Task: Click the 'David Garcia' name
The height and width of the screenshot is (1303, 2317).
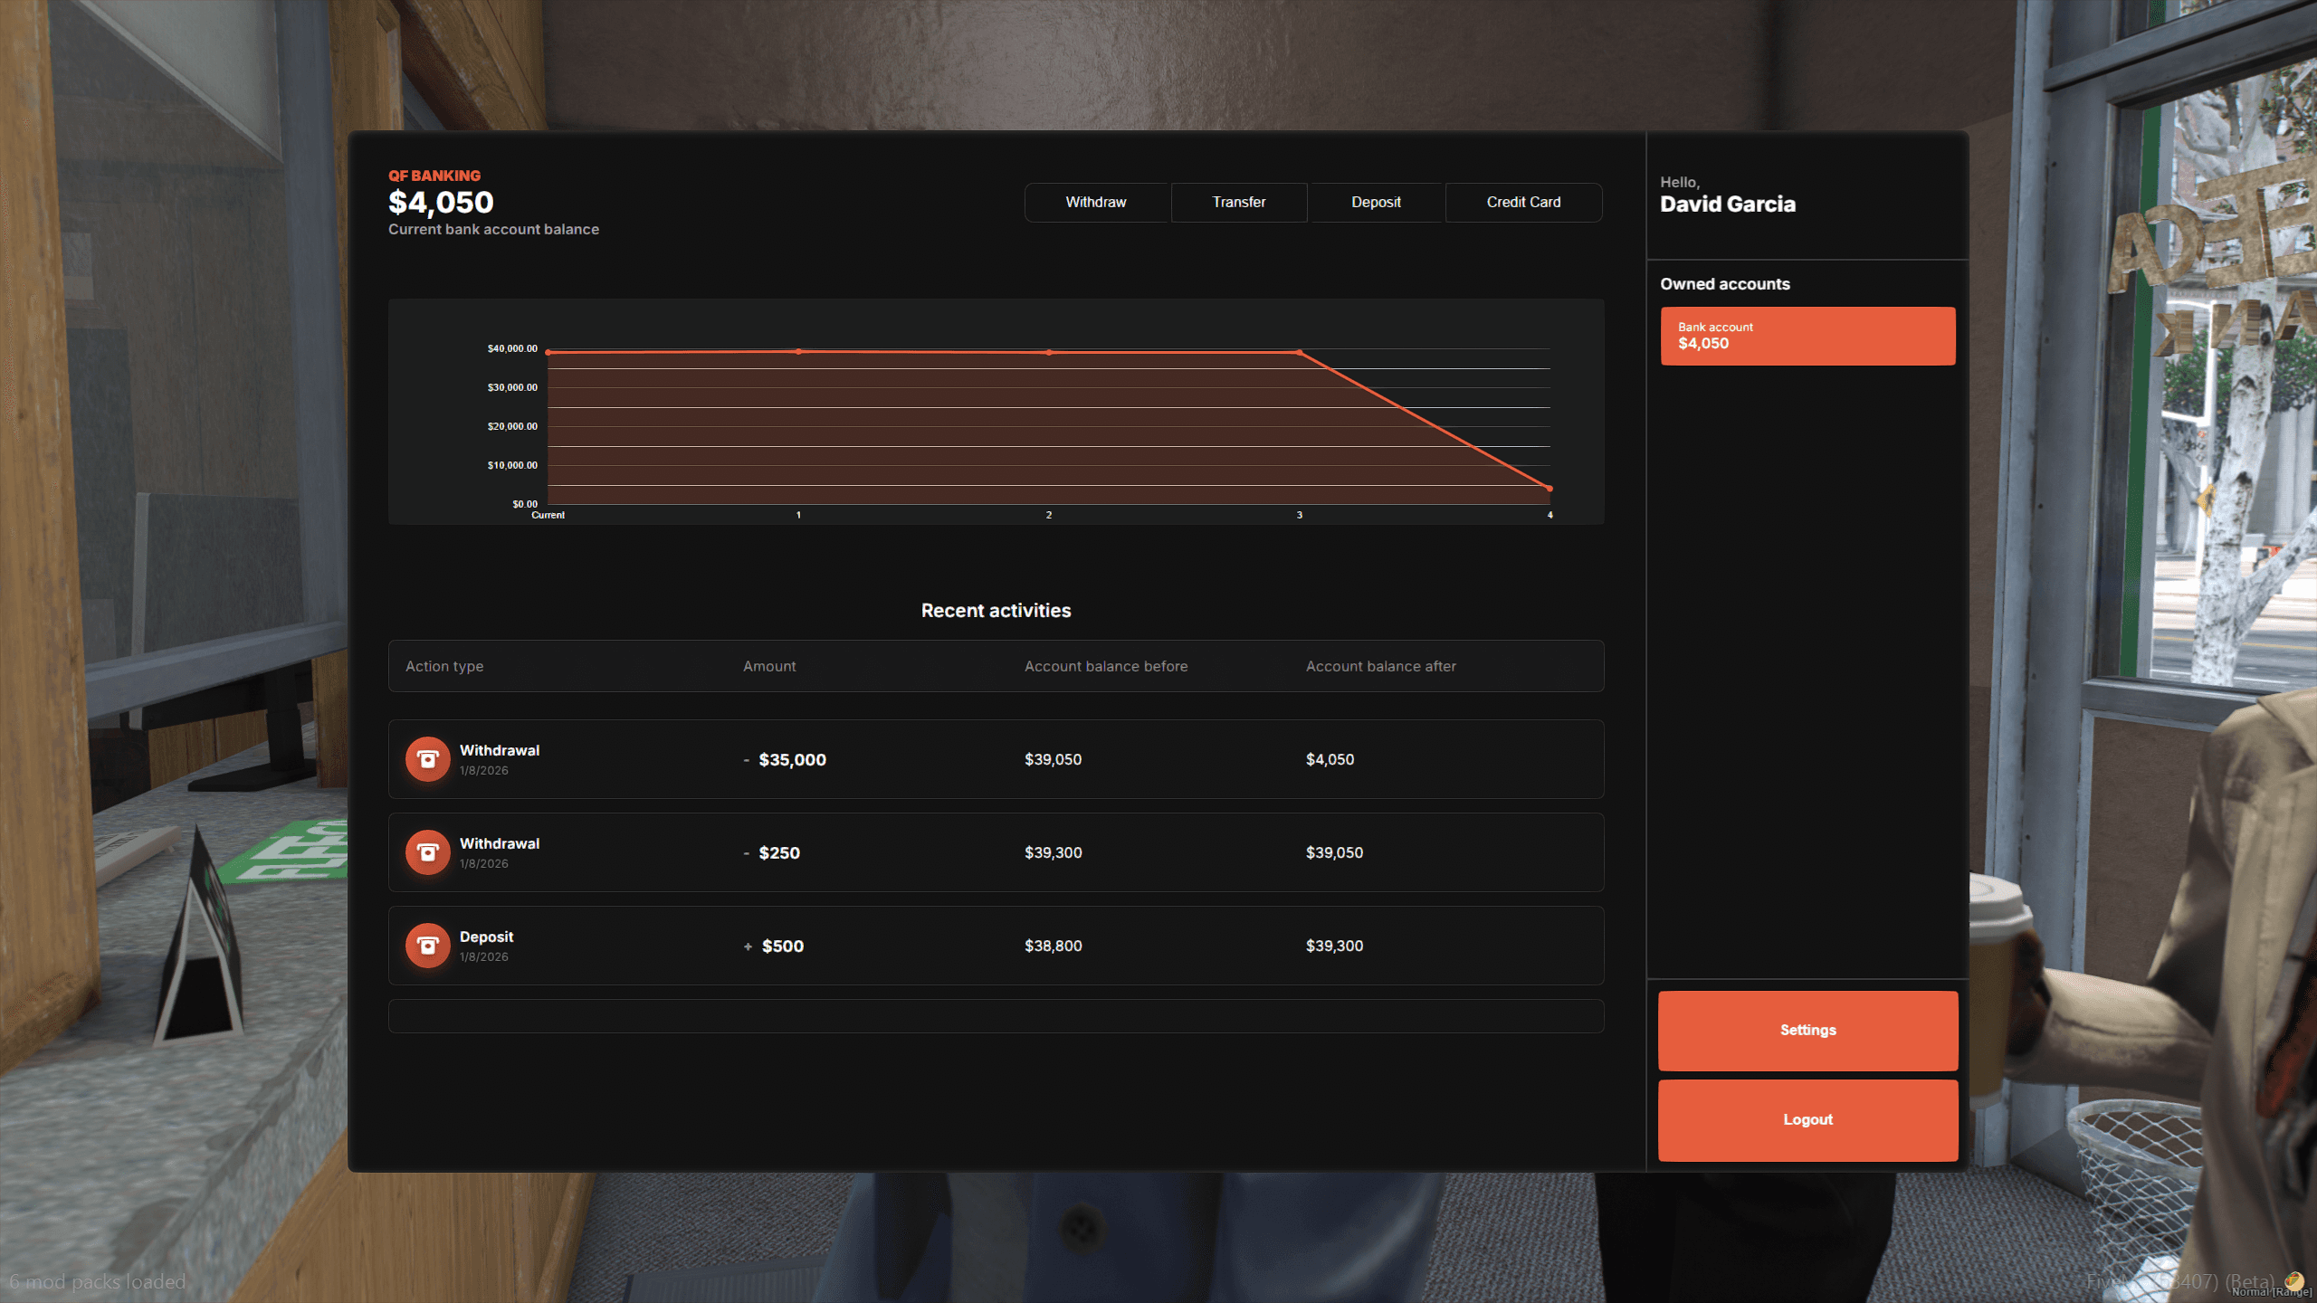Action: 1728,204
